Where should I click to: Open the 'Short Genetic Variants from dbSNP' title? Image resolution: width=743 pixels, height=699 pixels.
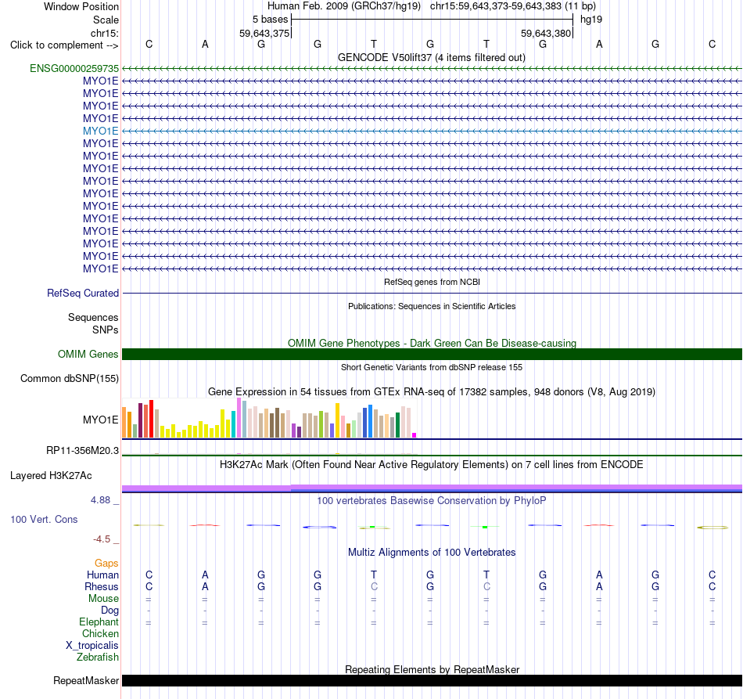(x=432, y=367)
